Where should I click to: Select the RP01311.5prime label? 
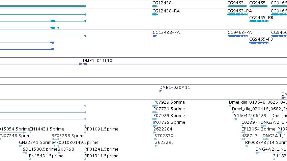[101, 156]
